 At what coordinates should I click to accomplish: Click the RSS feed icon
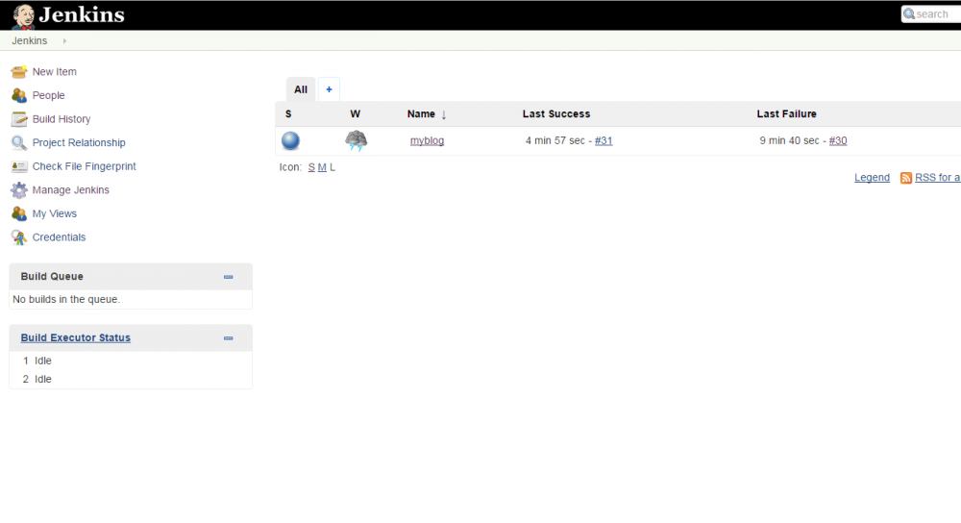[x=906, y=178]
